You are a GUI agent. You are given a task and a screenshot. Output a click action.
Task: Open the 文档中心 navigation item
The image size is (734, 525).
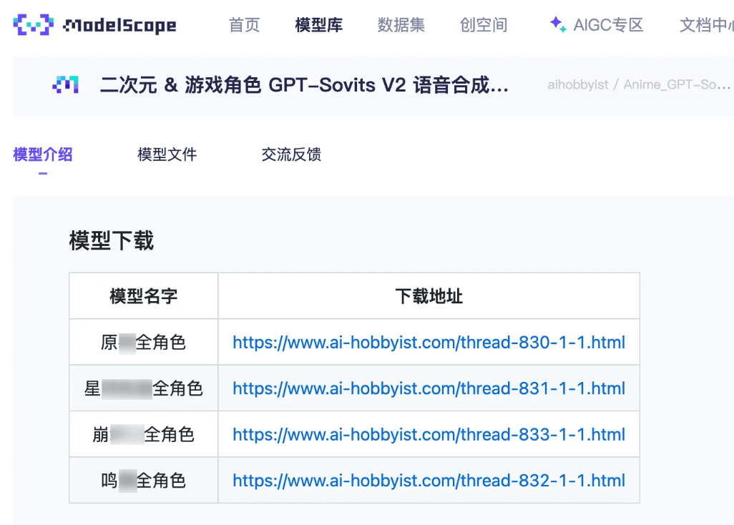tap(705, 25)
